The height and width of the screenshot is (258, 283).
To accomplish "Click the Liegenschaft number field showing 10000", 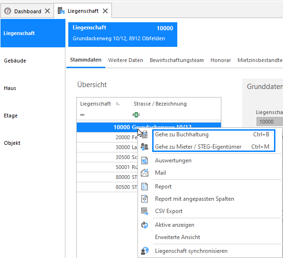I will (270, 122).
